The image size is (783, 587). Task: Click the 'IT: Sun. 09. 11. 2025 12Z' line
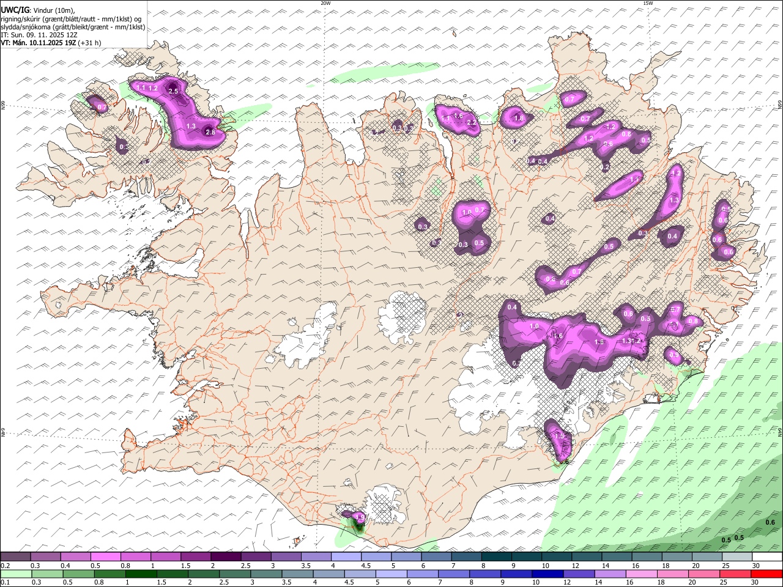click(39, 35)
